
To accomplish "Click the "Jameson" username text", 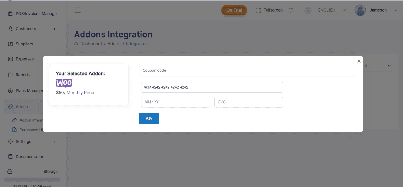I will (378, 10).
